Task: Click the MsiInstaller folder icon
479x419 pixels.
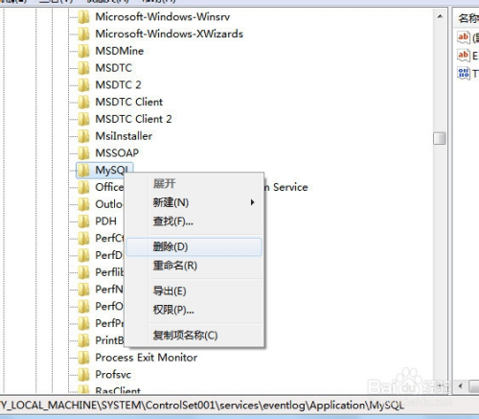Action: coord(84,136)
